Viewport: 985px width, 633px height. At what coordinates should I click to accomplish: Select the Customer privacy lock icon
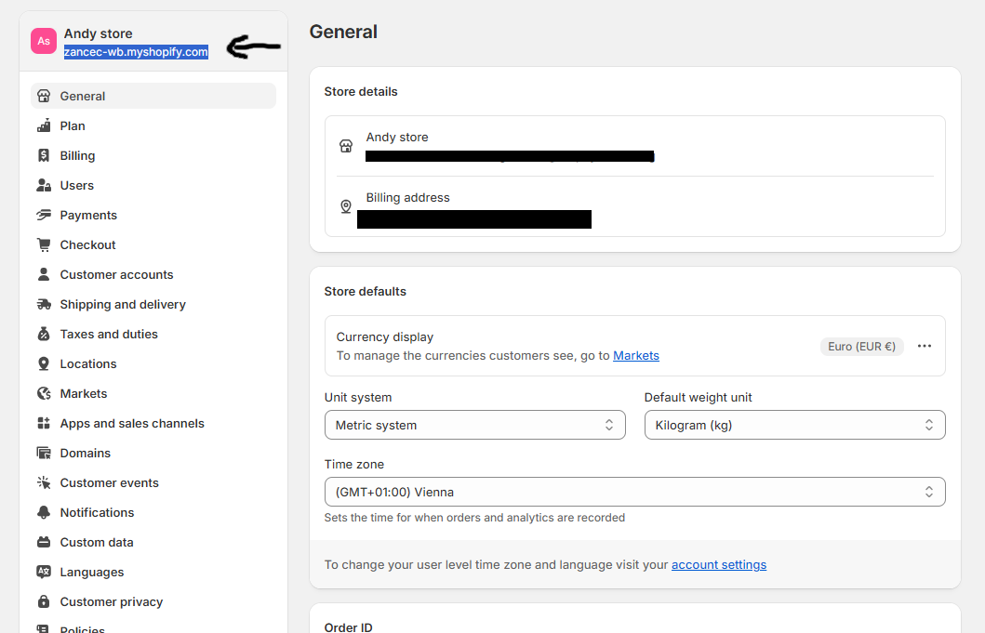pos(43,601)
